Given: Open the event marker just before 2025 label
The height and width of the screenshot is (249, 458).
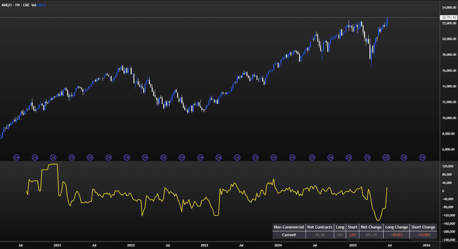Looking at the screenshot, I should (x=349, y=158).
